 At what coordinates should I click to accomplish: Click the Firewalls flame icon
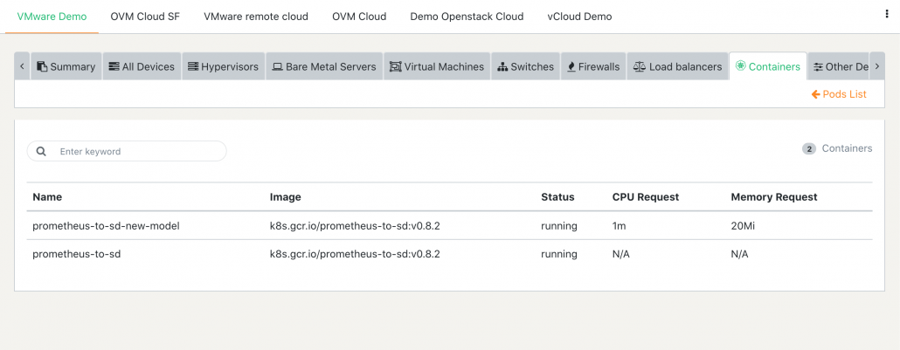(571, 66)
